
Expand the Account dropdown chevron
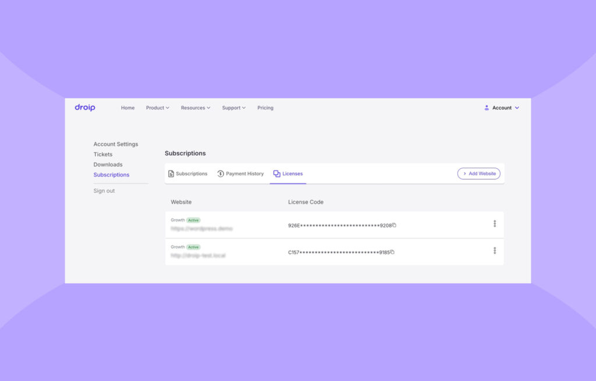(517, 108)
